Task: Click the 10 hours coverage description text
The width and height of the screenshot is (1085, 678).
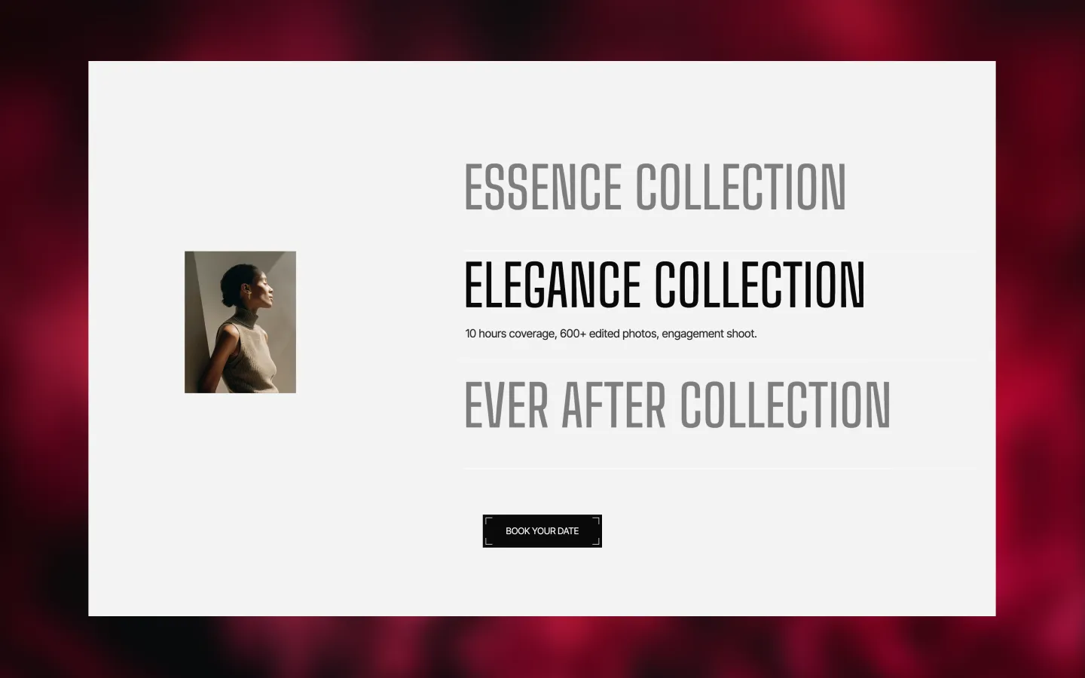Action: (x=610, y=334)
